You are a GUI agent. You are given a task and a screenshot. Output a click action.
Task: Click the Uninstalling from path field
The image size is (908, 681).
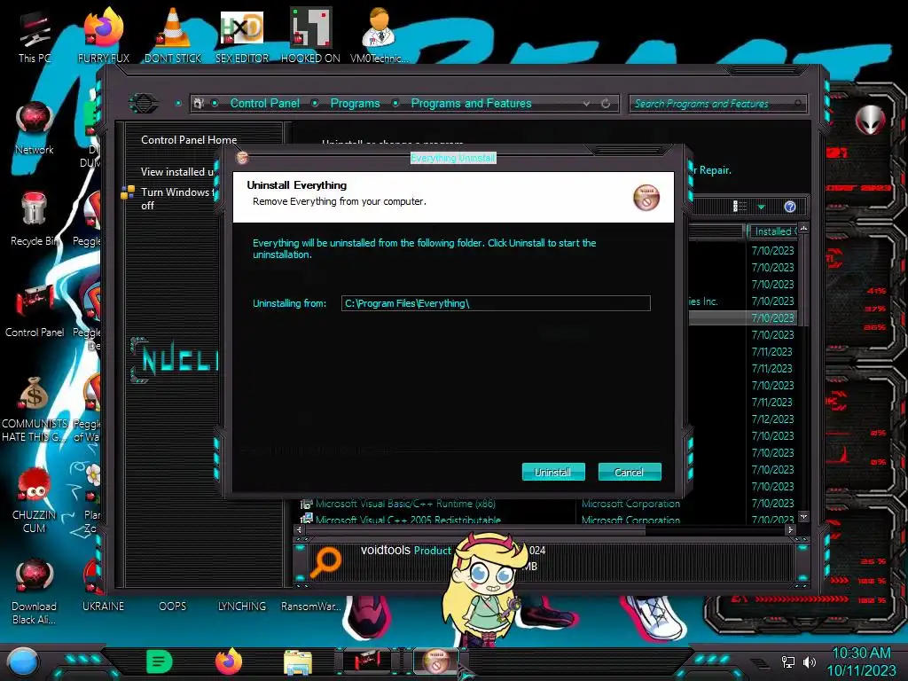[x=496, y=303]
